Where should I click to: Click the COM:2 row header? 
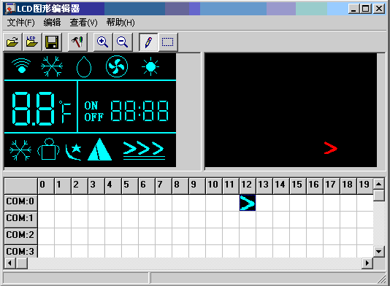pyautogui.click(x=21, y=236)
